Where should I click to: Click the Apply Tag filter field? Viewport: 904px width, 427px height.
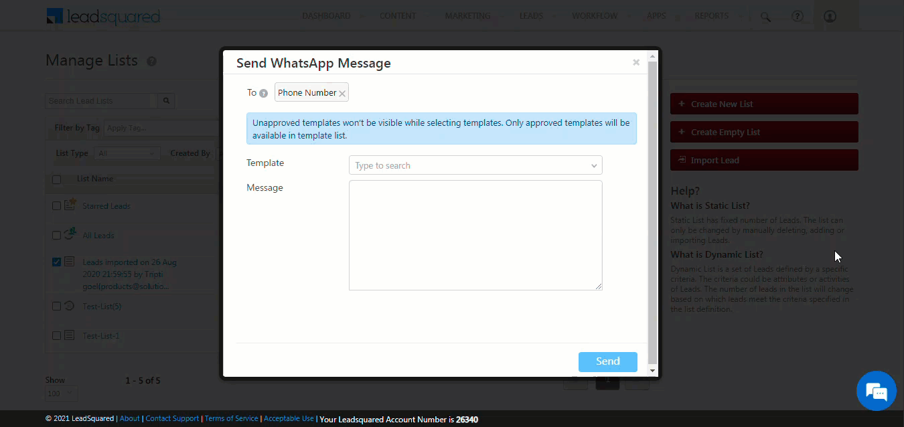161,128
